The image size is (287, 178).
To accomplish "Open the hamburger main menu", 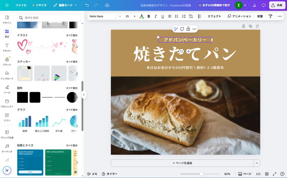I will 7,5.
